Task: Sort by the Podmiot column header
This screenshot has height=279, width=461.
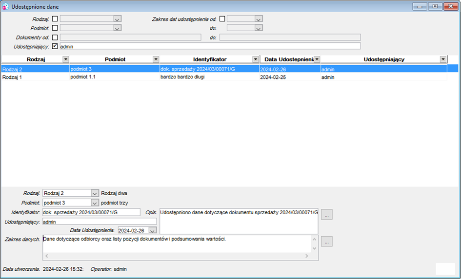Action: 115,59
